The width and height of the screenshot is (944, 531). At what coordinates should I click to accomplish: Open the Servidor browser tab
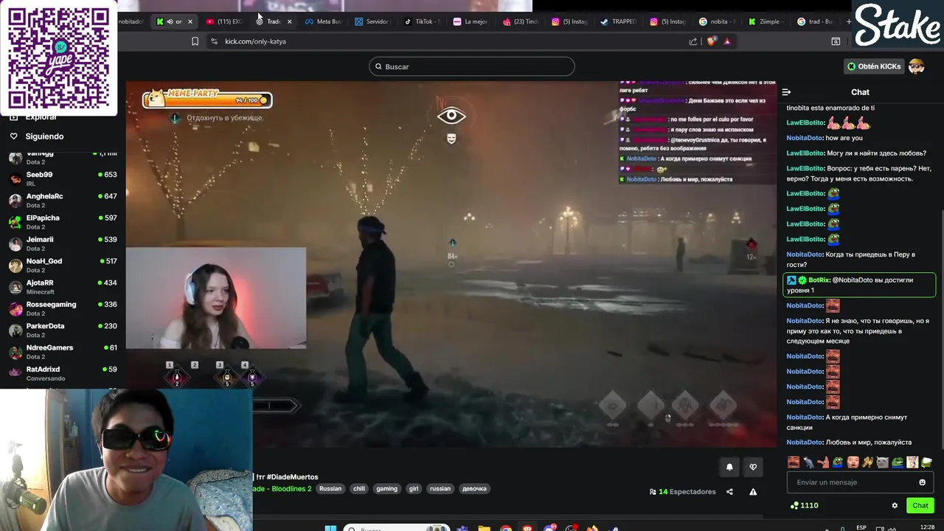tap(372, 21)
